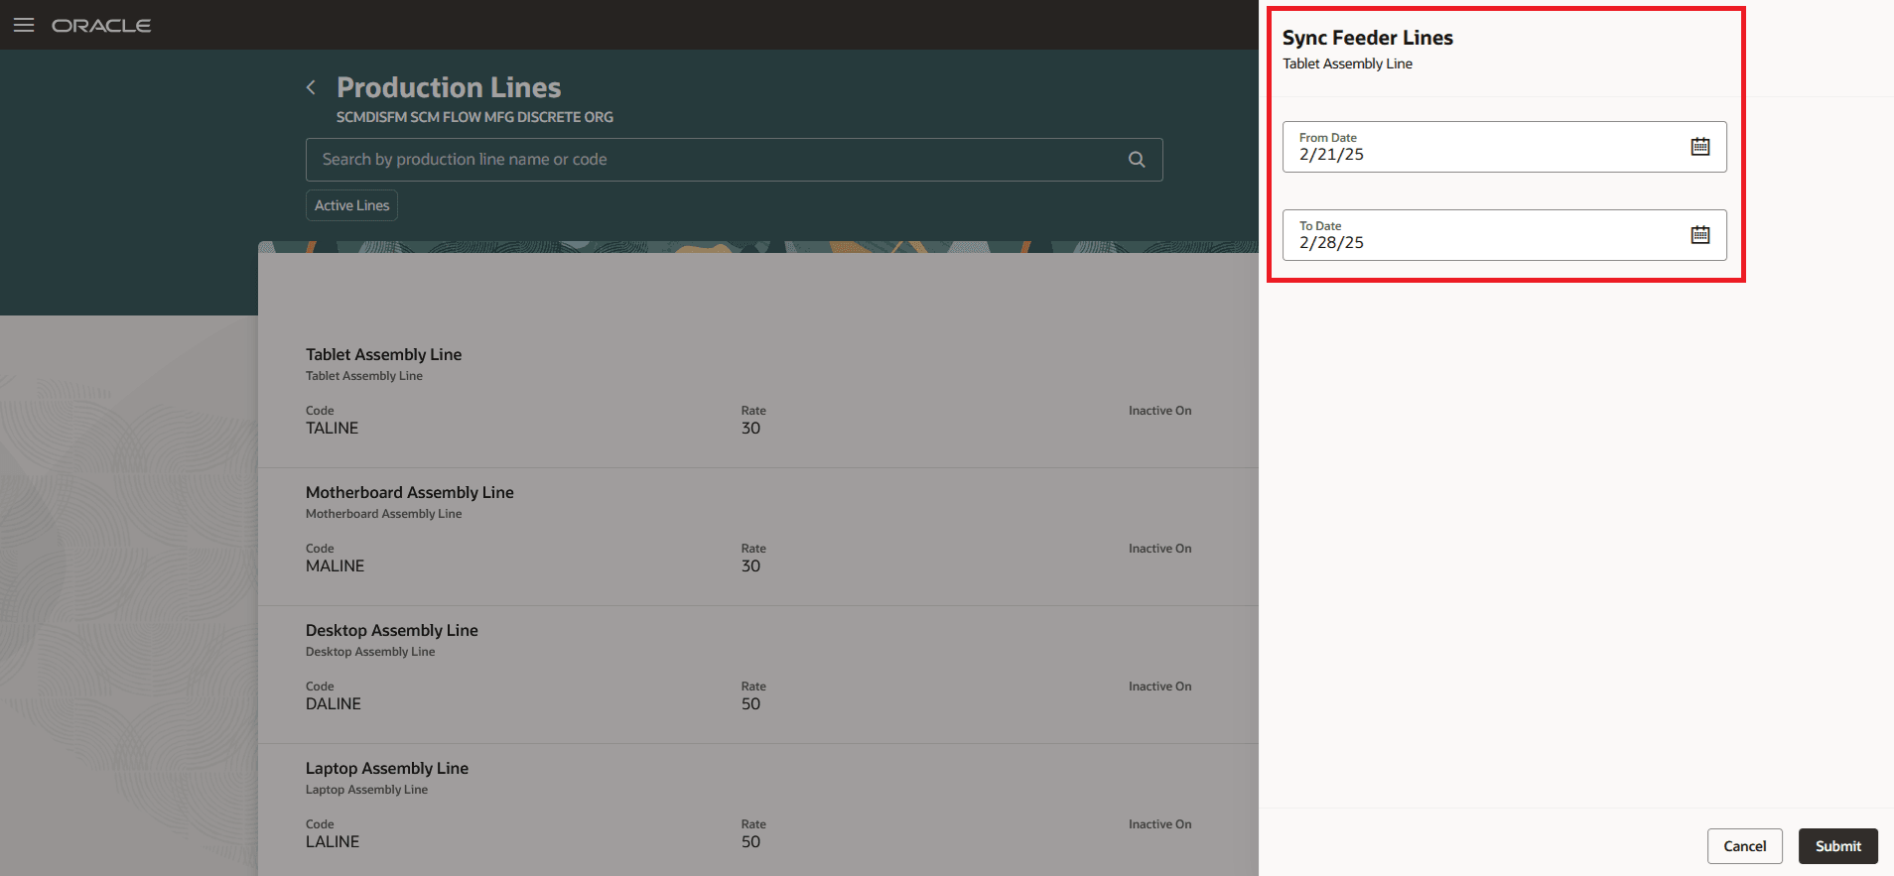Click the SCMDISFM organization subtitle
This screenshot has height=876, width=1894.
coord(474,117)
